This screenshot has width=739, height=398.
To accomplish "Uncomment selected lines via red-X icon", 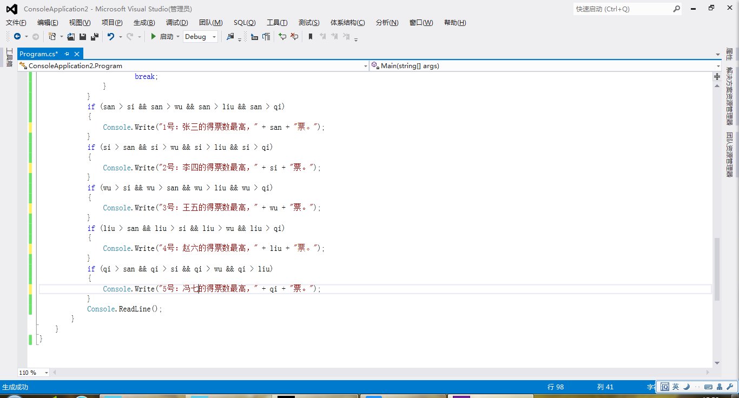I will (x=294, y=37).
